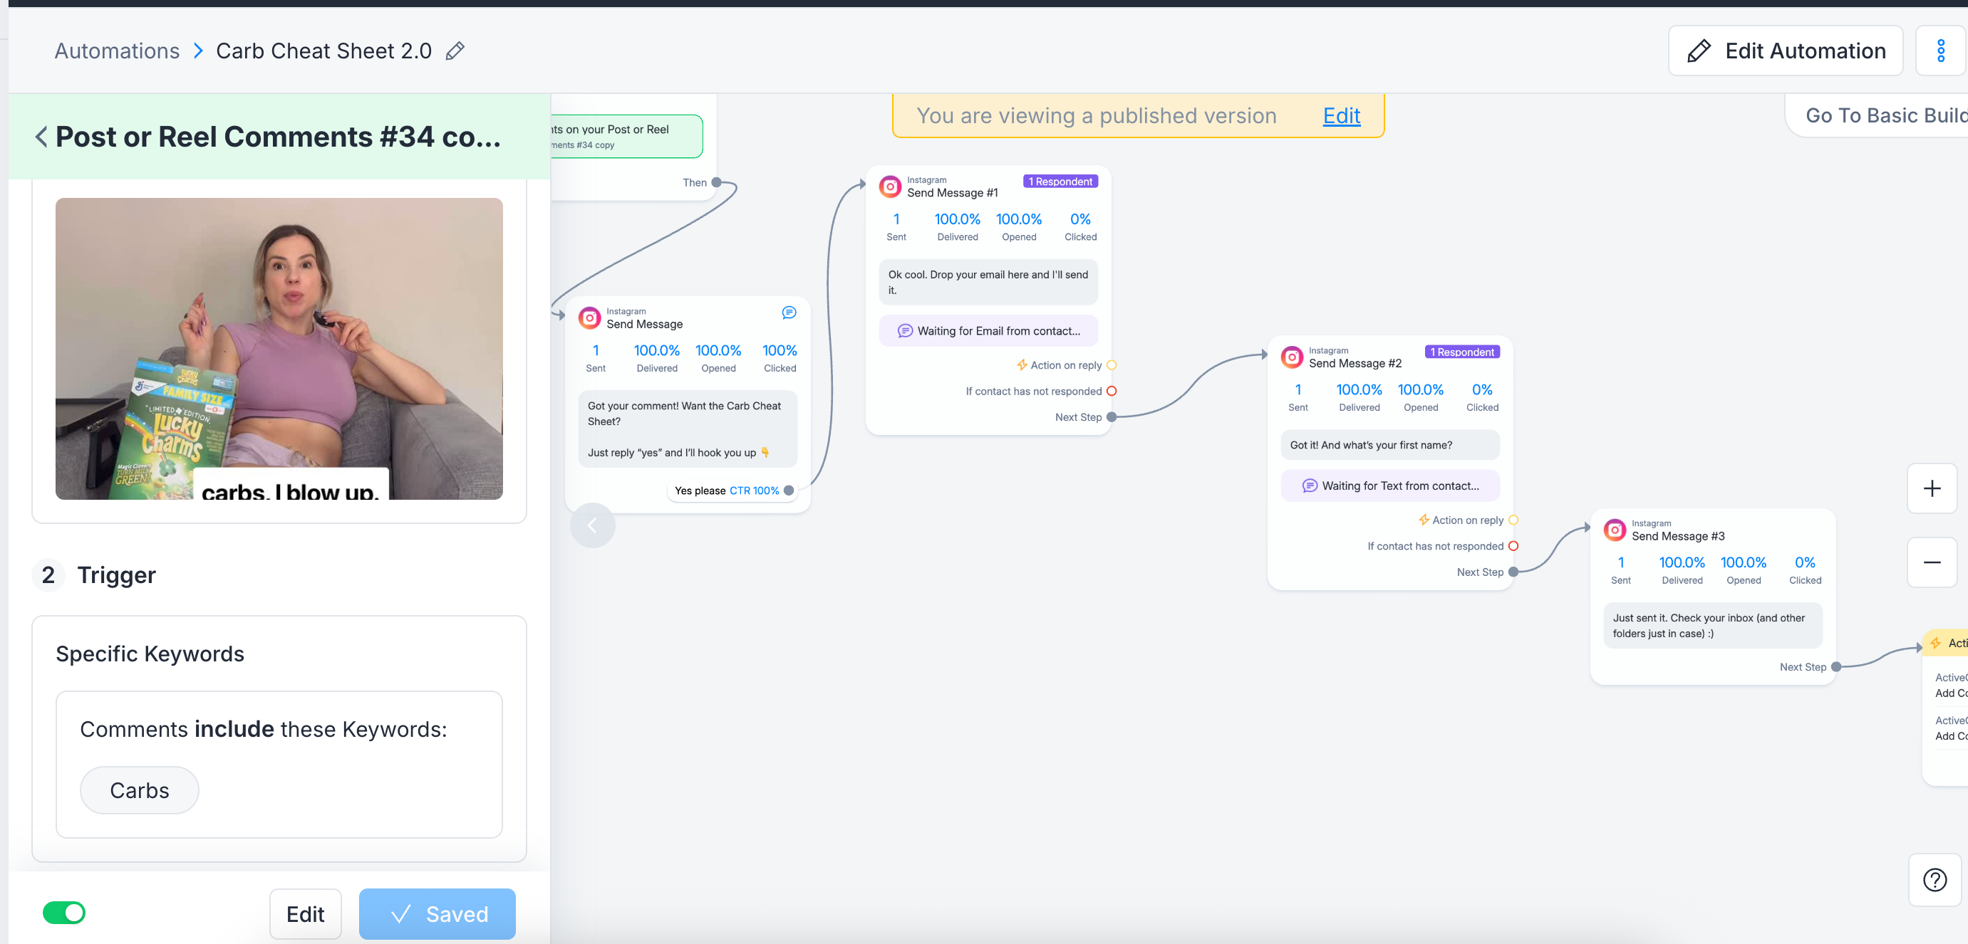Click the Edit button in the trigger panel

coord(305,913)
